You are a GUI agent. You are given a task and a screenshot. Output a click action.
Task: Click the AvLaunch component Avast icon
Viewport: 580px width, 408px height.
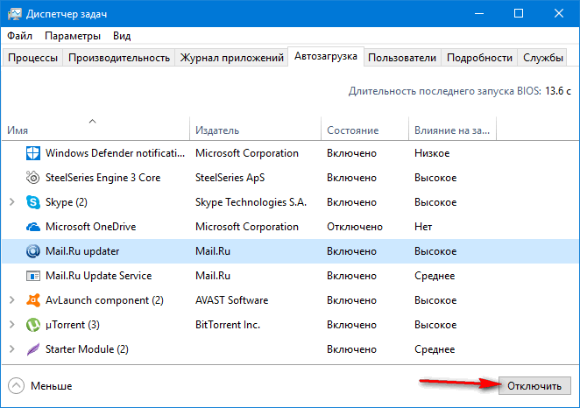tap(33, 300)
